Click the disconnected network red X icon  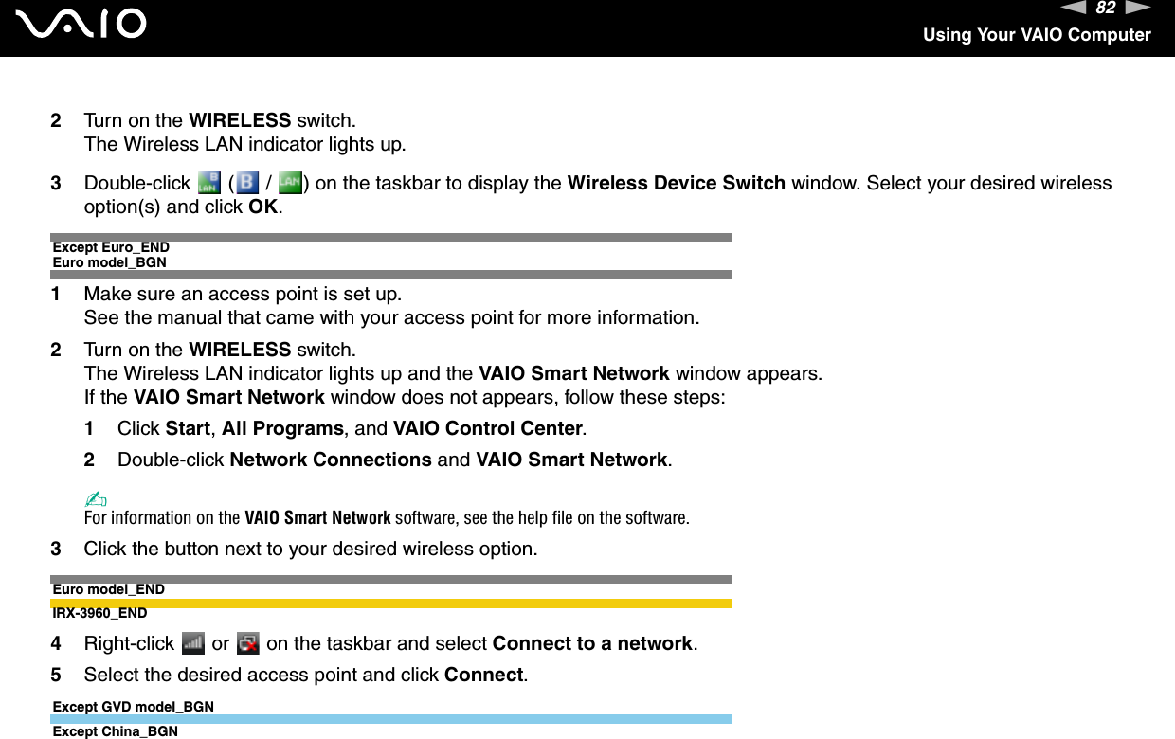point(248,643)
